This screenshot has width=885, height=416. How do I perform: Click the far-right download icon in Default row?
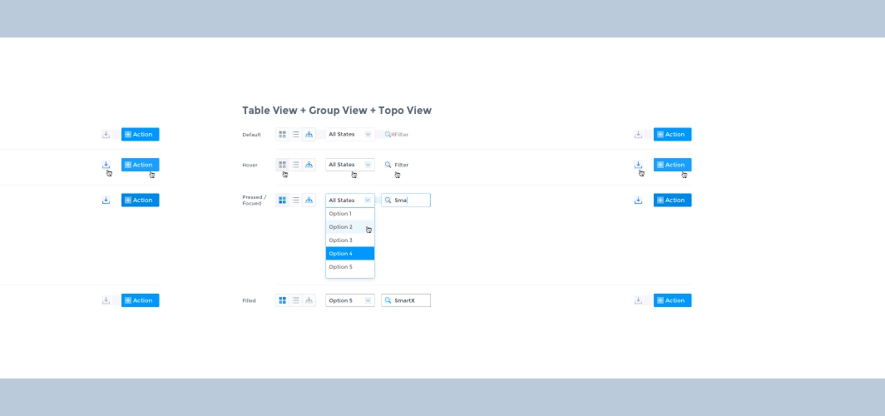pyautogui.click(x=638, y=134)
